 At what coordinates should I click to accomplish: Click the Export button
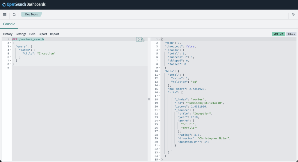click(x=42, y=34)
